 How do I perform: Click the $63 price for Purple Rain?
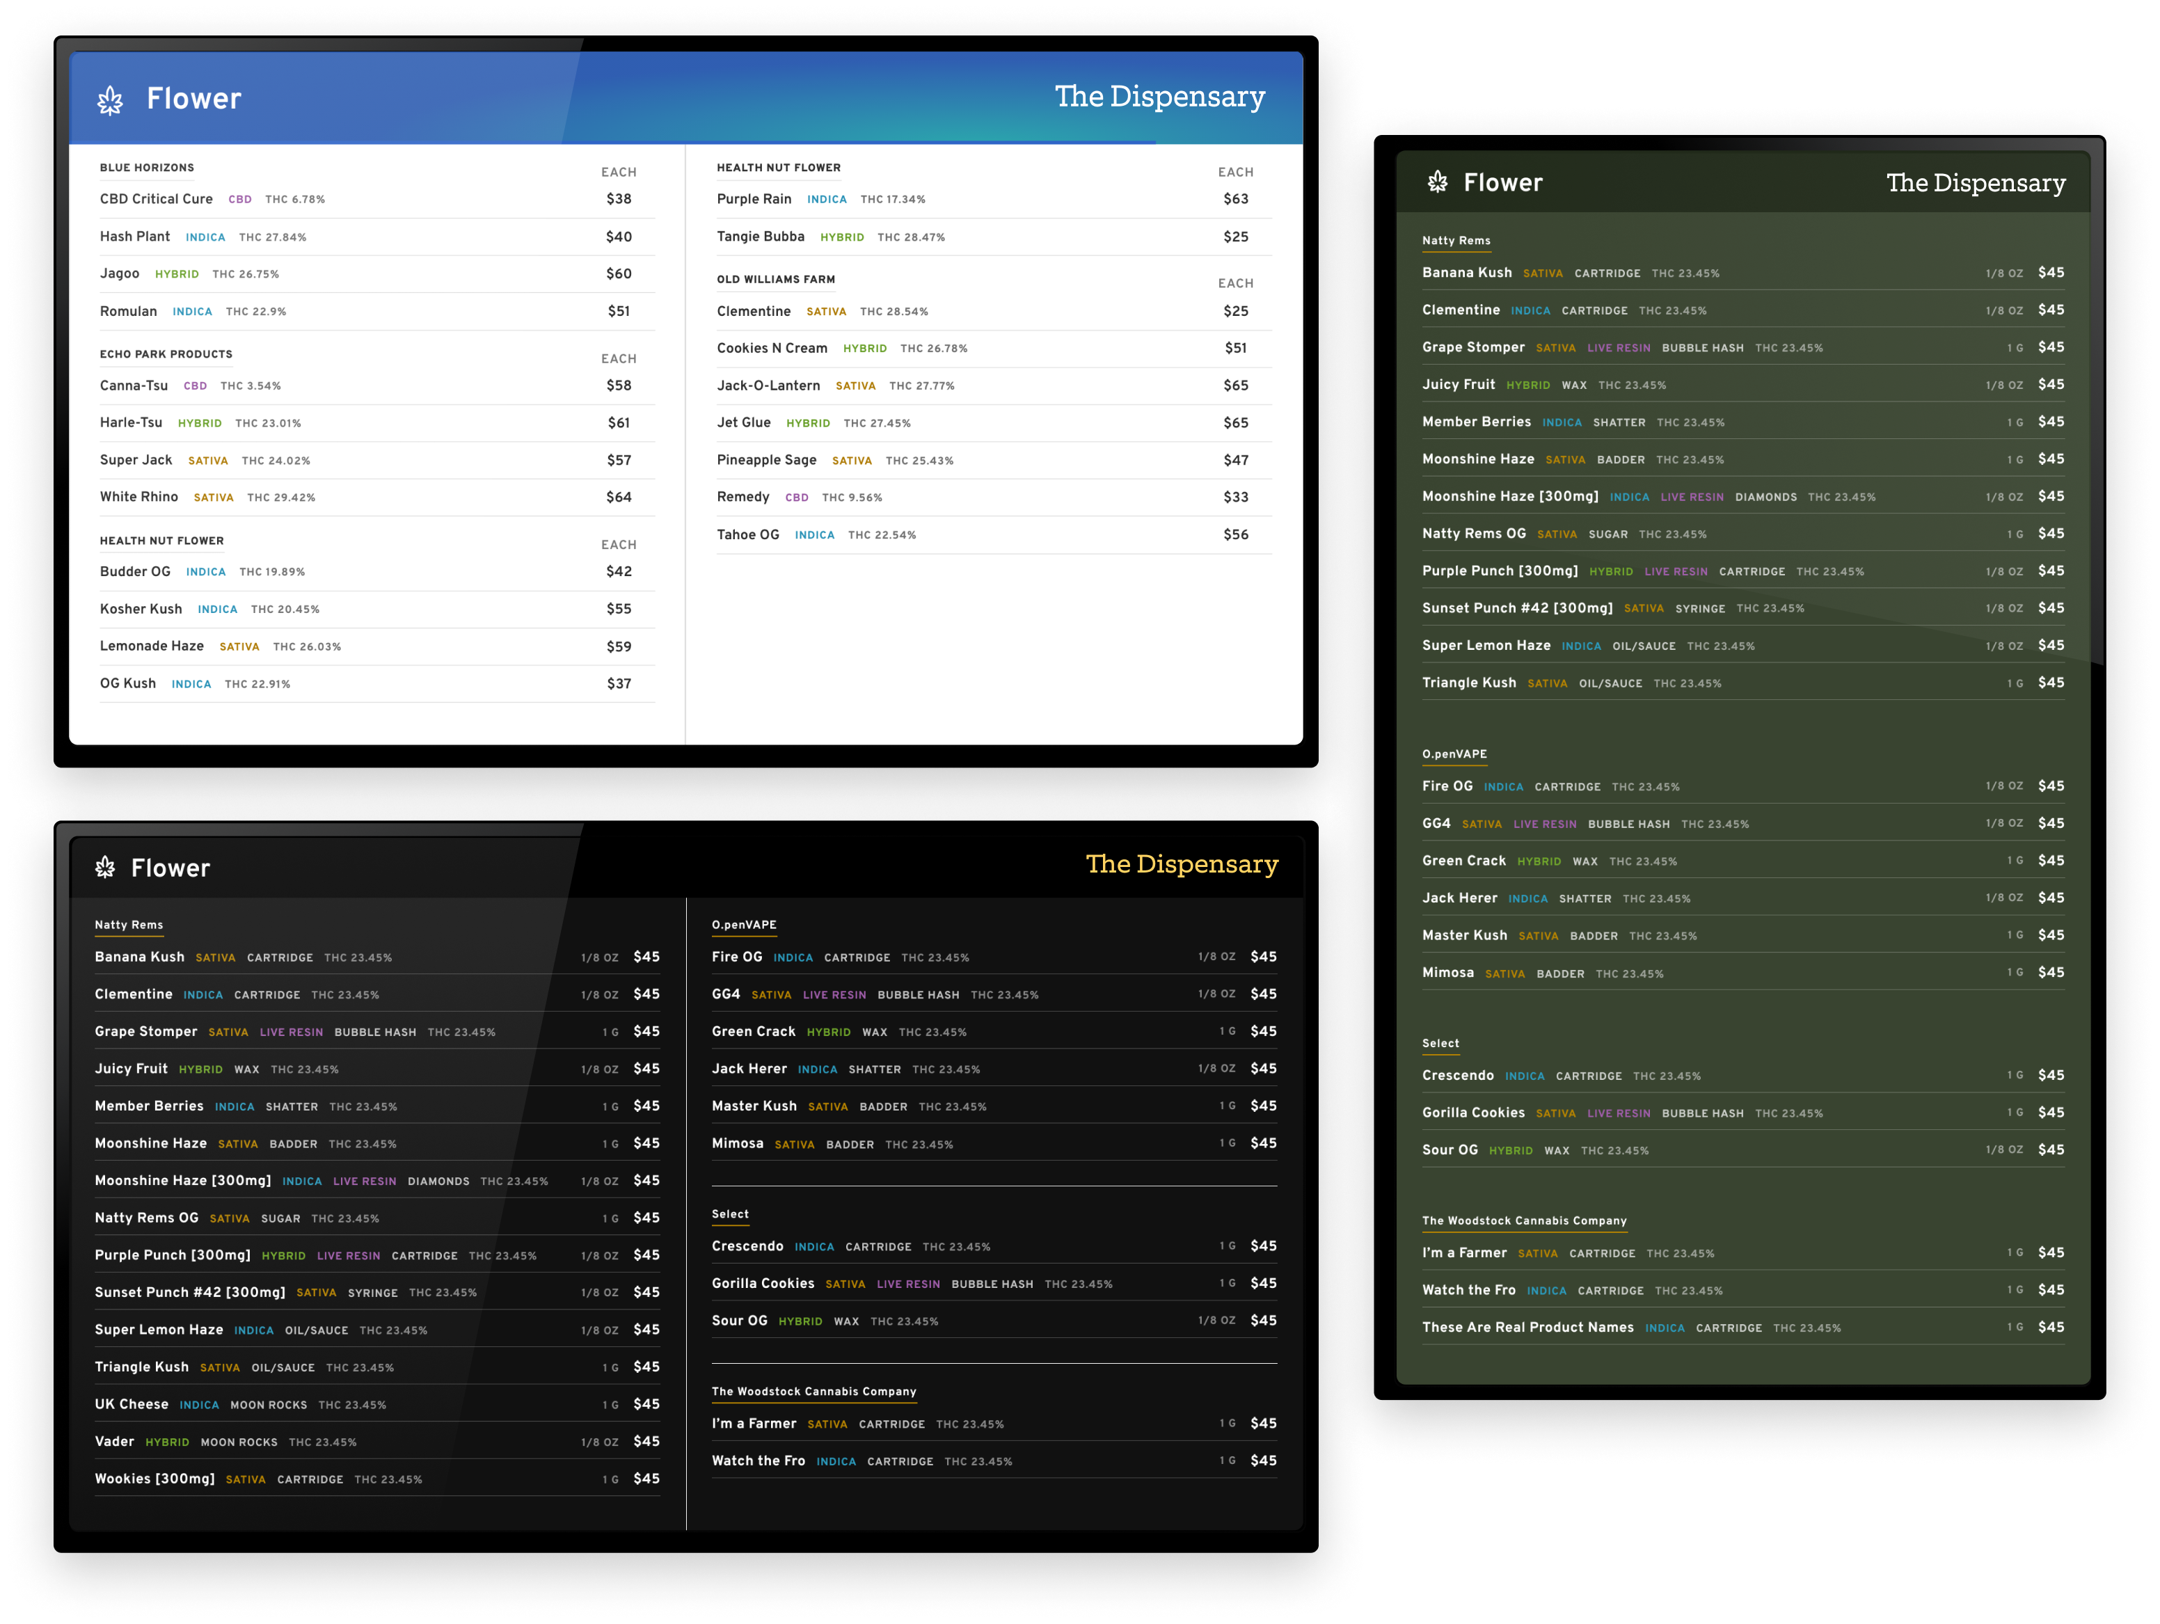click(x=1235, y=199)
